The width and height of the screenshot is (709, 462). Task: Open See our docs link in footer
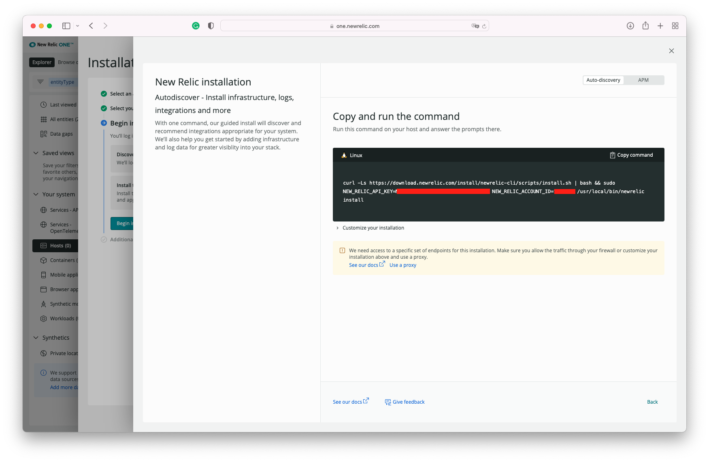351,402
